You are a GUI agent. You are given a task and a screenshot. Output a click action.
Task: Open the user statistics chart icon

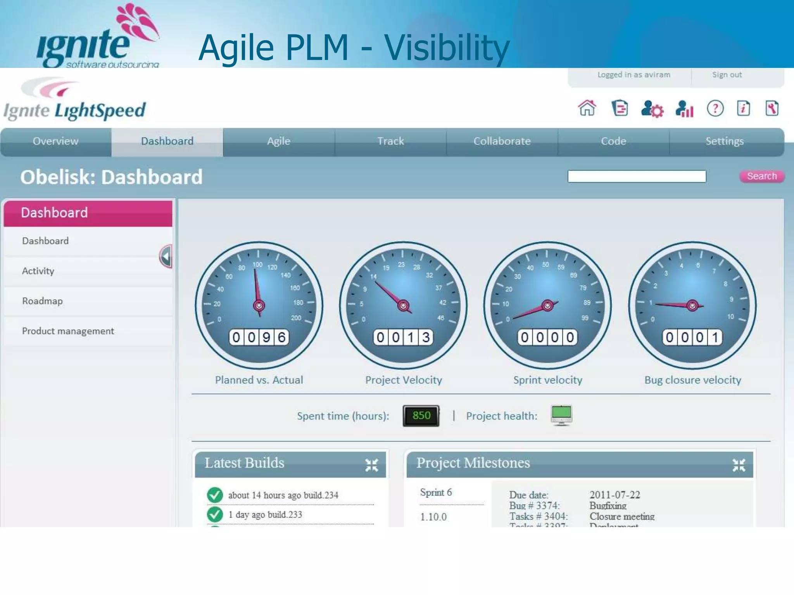coord(684,109)
